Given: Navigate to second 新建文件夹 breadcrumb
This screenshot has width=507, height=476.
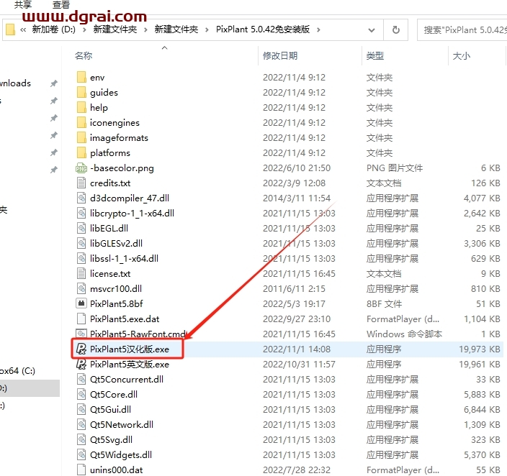Looking at the screenshot, I should pyautogui.click(x=176, y=29).
